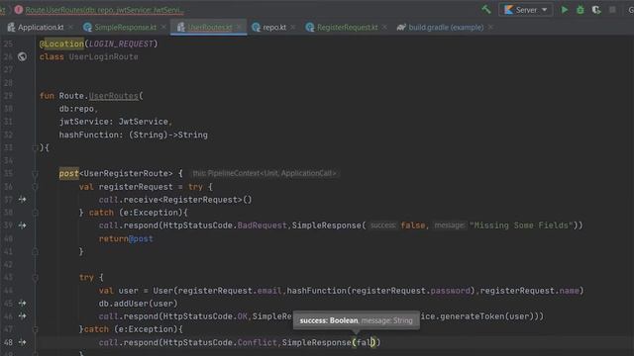The image size is (634, 356).
Task: Place cursor after 'fal' in SimpleResponse on line 48
Action: [372, 342]
